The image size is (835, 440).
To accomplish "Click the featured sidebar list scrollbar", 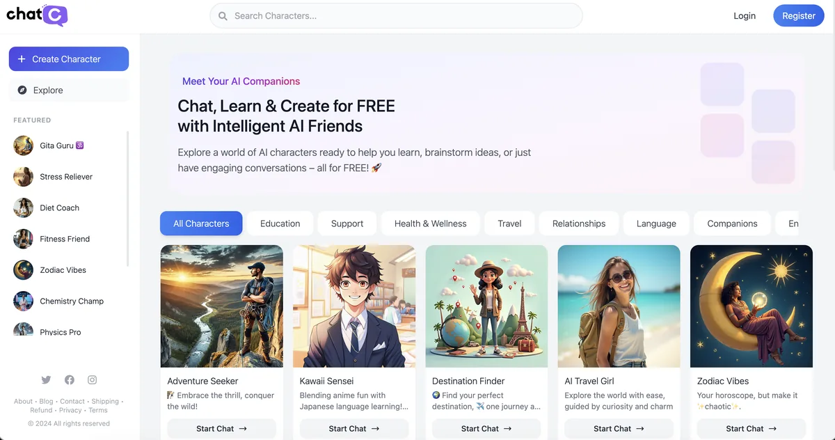I will click(x=127, y=198).
